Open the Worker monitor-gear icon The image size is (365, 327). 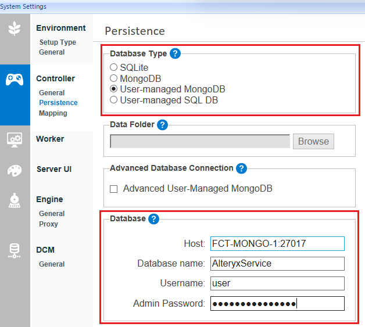15,140
